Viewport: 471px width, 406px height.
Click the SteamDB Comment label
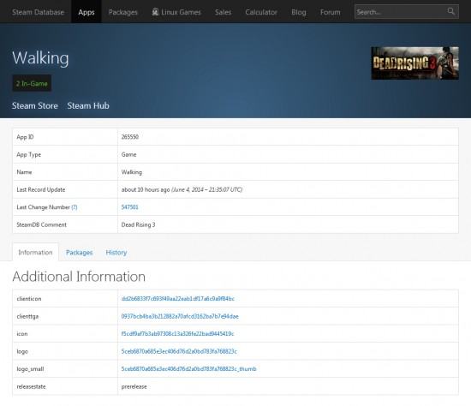[41, 224]
